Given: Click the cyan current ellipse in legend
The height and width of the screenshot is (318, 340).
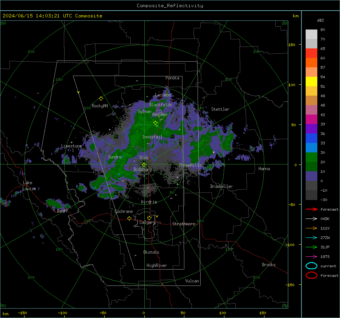Looking at the screenshot, I should (311, 266).
